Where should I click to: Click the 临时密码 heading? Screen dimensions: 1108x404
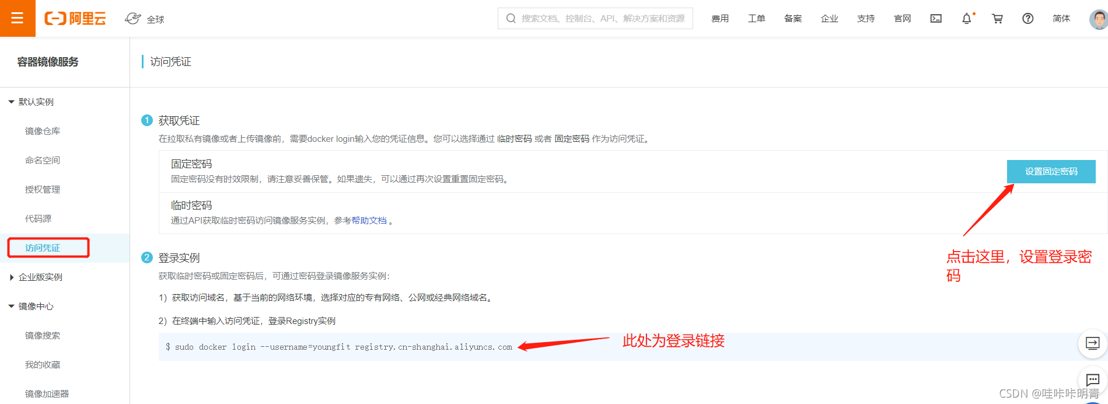pos(191,206)
